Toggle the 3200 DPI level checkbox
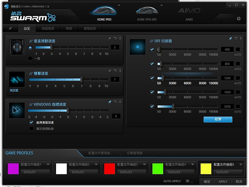 pyautogui.click(x=152, y=106)
